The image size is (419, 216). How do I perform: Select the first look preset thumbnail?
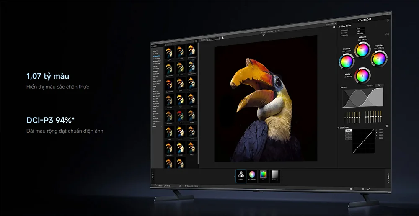(169, 52)
